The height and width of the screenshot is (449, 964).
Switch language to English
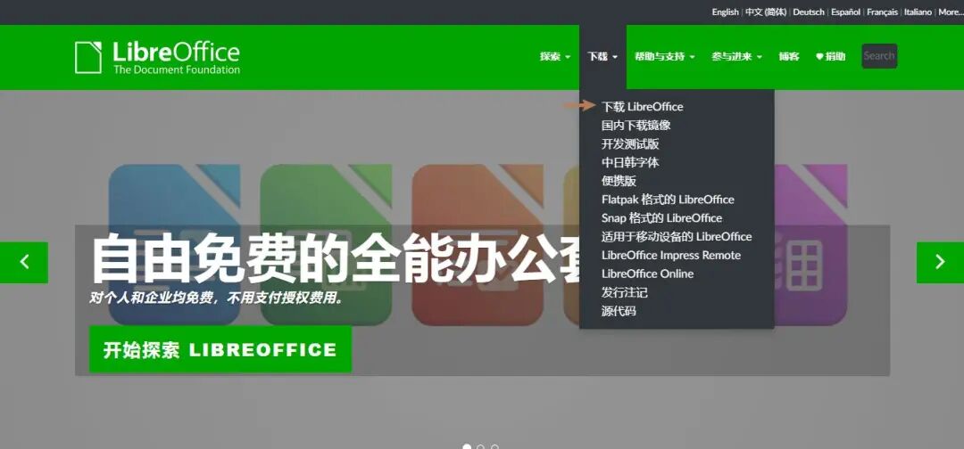coord(726,12)
